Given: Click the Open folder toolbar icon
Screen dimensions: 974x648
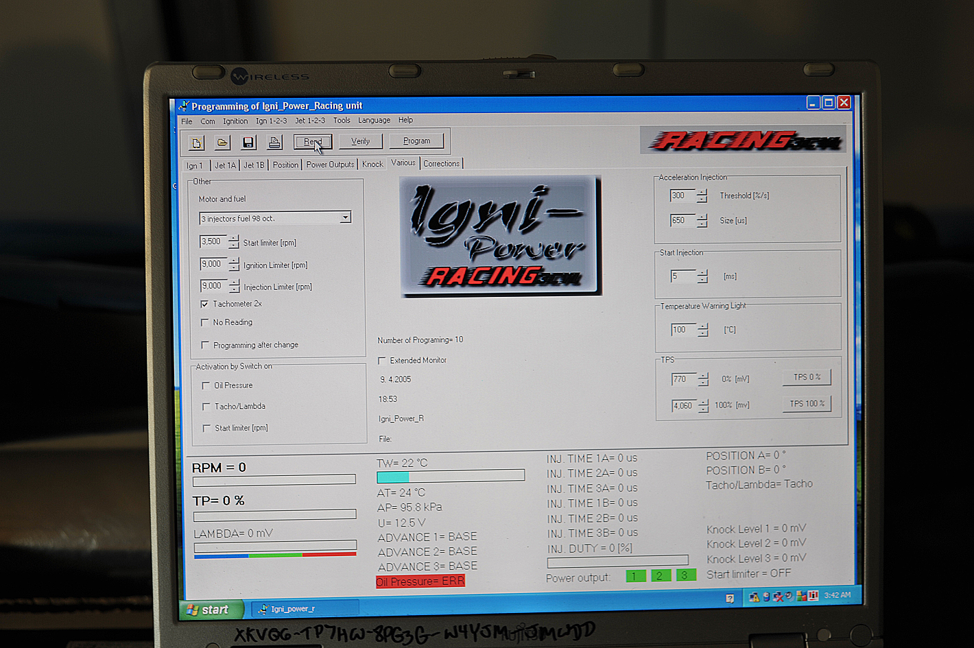Looking at the screenshot, I should (222, 143).
